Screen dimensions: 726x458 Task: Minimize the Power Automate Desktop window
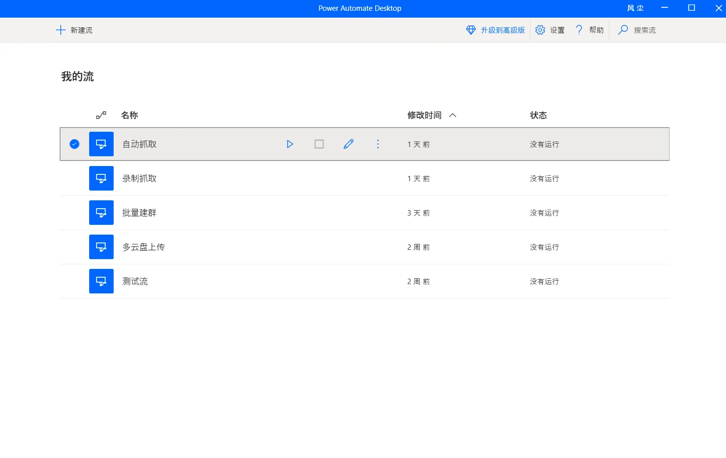(x=665, y=8)
